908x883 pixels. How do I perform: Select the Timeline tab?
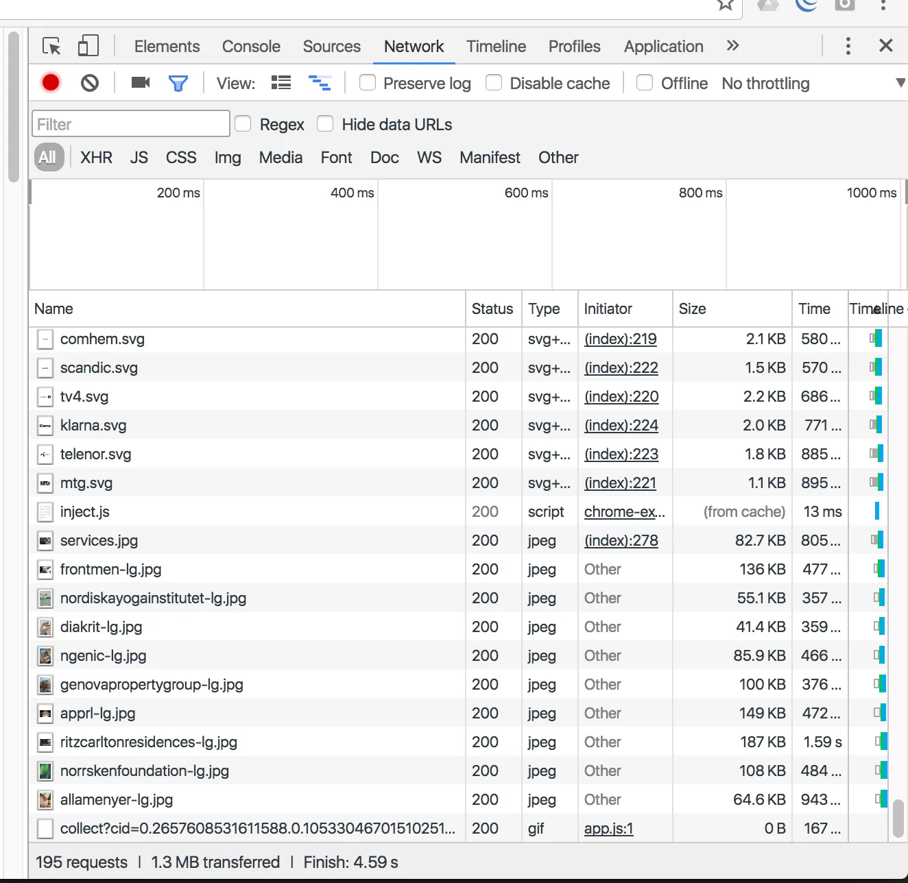(x=497, y=46)
